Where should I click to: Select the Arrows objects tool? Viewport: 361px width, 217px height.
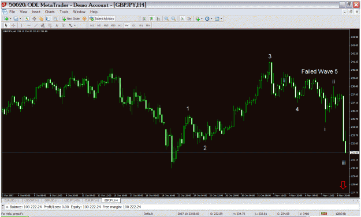click(x=70, y=25)
